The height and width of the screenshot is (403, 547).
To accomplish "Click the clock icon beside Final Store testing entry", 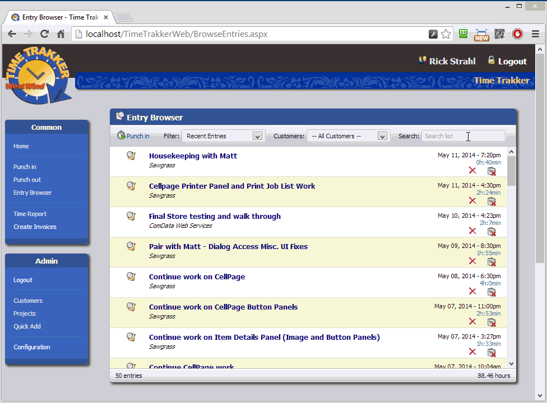I will click(131, 215).
